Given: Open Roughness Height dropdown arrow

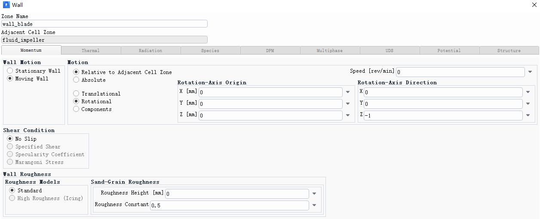Looking at the screenshot, I should [314, 194].
